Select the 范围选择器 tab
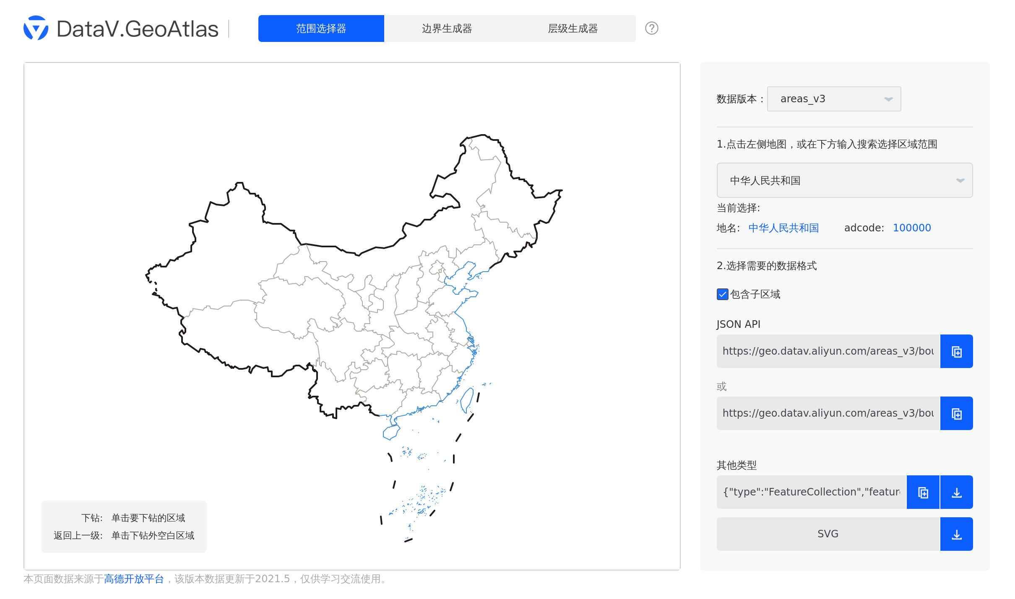 click(321, 29)
